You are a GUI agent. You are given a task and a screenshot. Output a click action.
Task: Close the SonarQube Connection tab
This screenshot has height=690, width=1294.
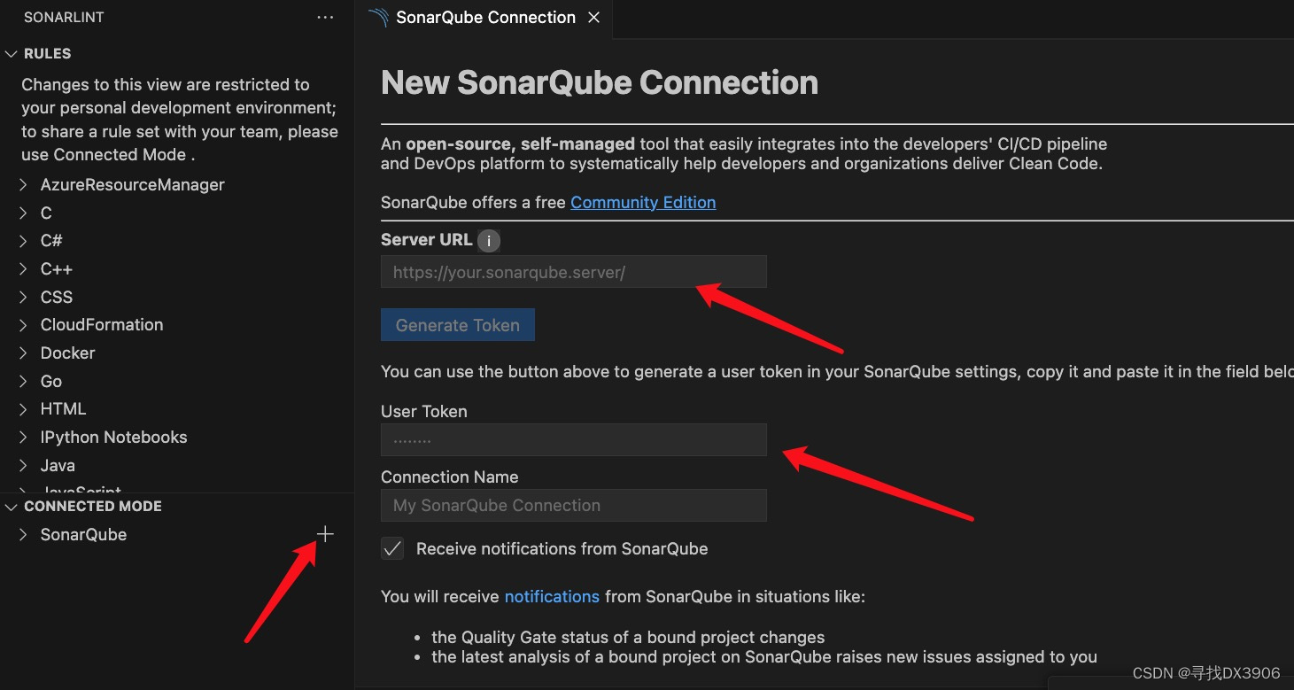(x=593, y=18)
